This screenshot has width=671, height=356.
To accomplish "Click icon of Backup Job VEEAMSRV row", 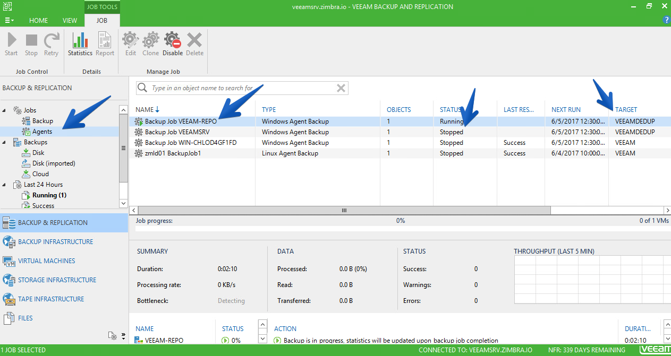I will coord(139,132).
